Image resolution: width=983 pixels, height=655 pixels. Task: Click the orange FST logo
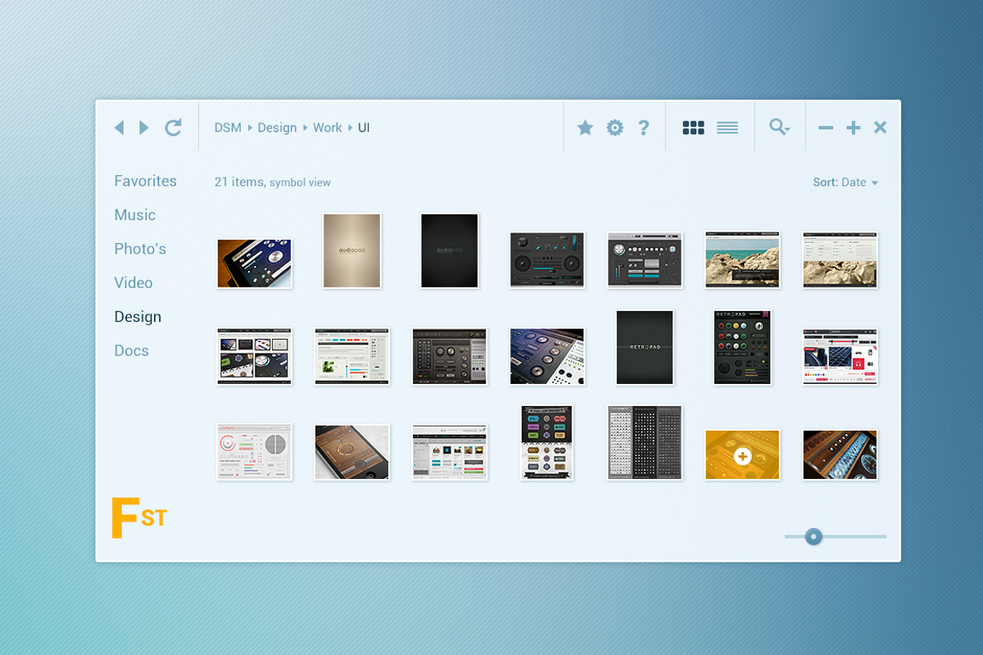139,517
